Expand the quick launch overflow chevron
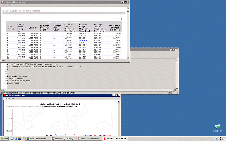 24,138
